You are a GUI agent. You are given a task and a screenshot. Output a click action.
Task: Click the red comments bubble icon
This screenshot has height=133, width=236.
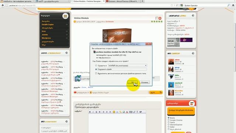tap(75, 92)
